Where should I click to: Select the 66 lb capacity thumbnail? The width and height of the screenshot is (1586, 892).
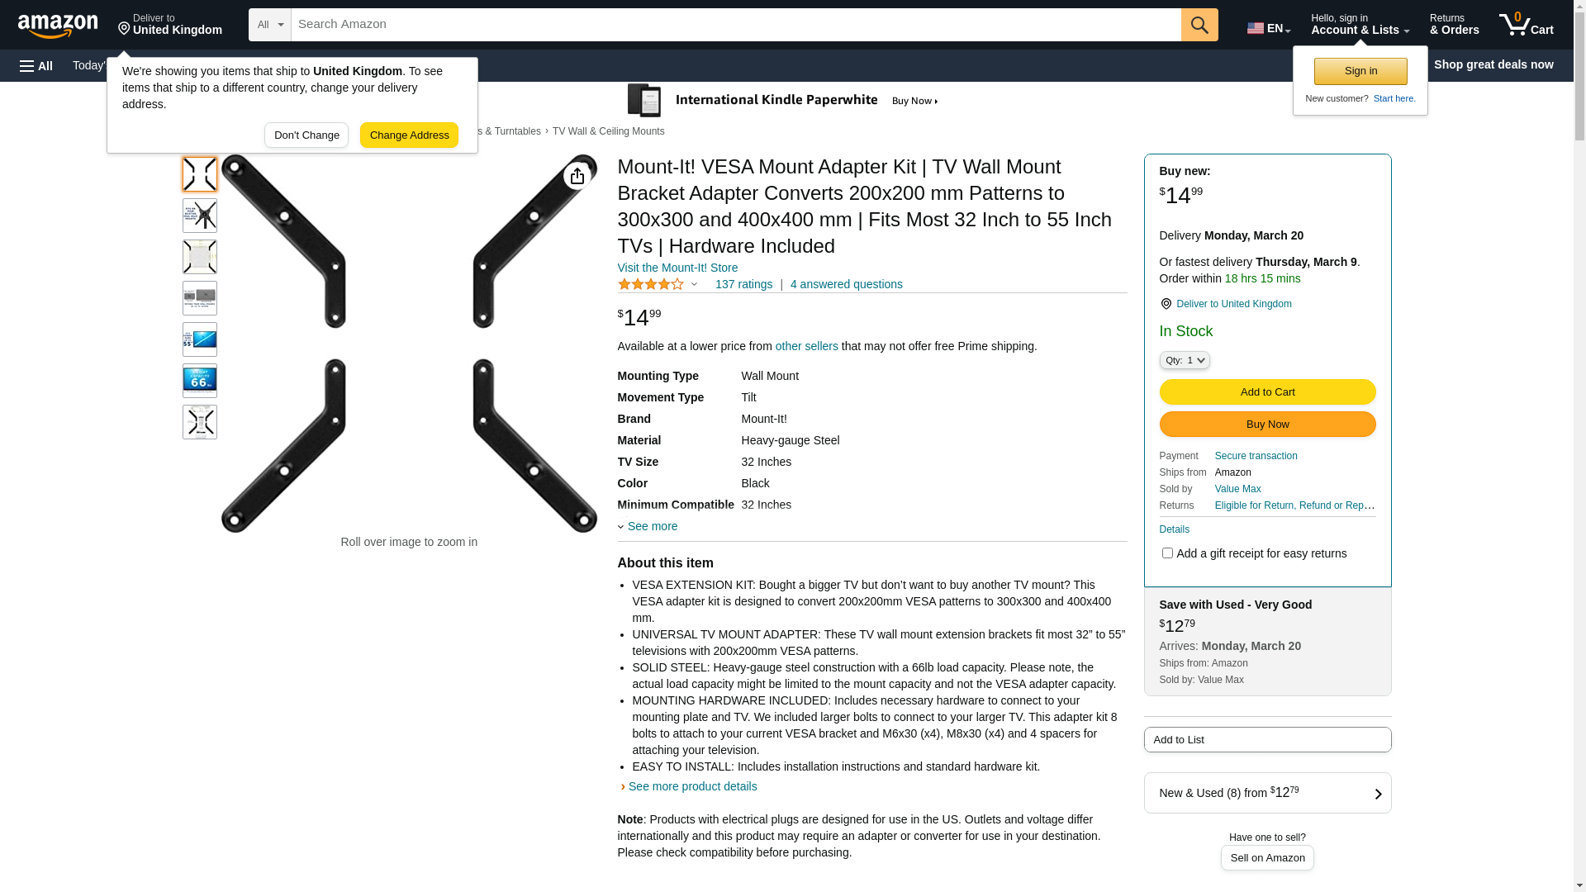click(200, 381)
